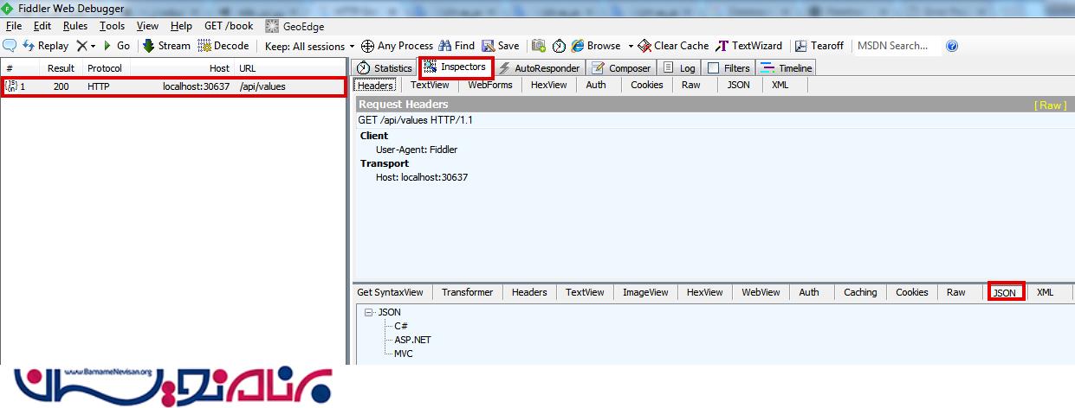Switch to the Inspectors tab
This screenshot has height=408, width=1075.
[456, 67]
